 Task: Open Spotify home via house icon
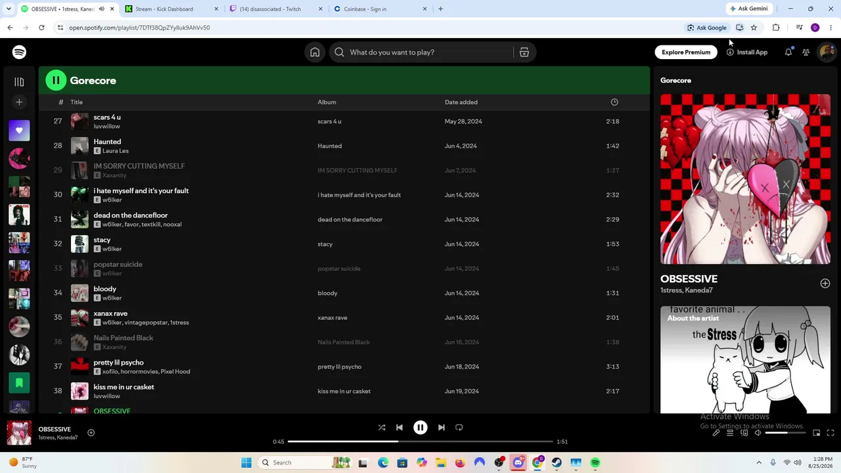click(315, 52)
